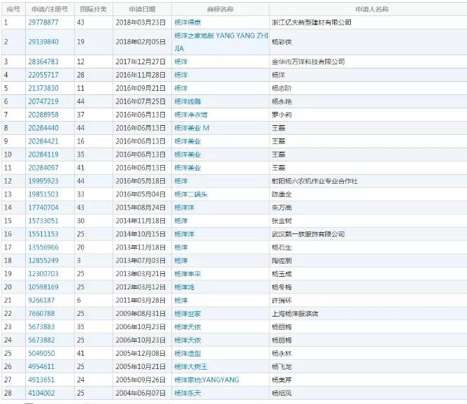
Task: Open trademark name 杨洋净衣馆
Action: point(191,115)
